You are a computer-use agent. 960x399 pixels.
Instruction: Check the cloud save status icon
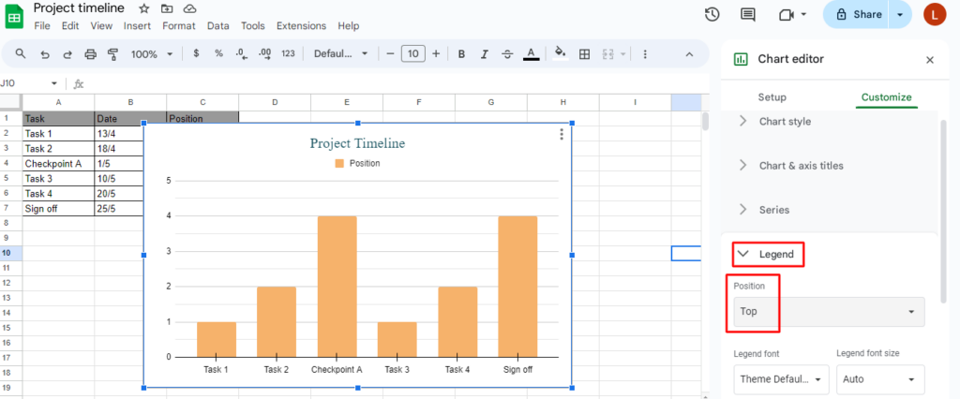pyautogui.click(x=189, y=8)
